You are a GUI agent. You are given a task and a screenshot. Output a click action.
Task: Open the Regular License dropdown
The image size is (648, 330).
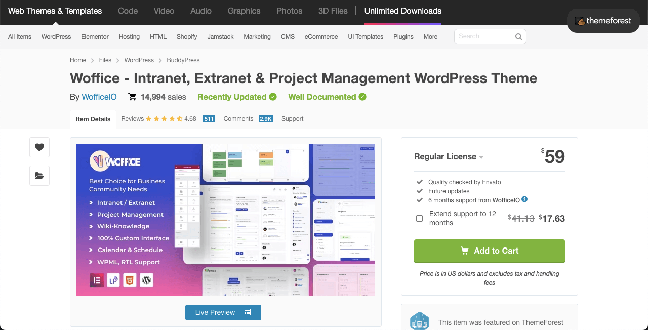(449, 157)
